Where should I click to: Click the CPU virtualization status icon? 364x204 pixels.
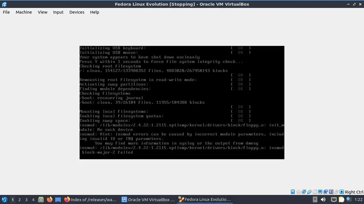331,192
